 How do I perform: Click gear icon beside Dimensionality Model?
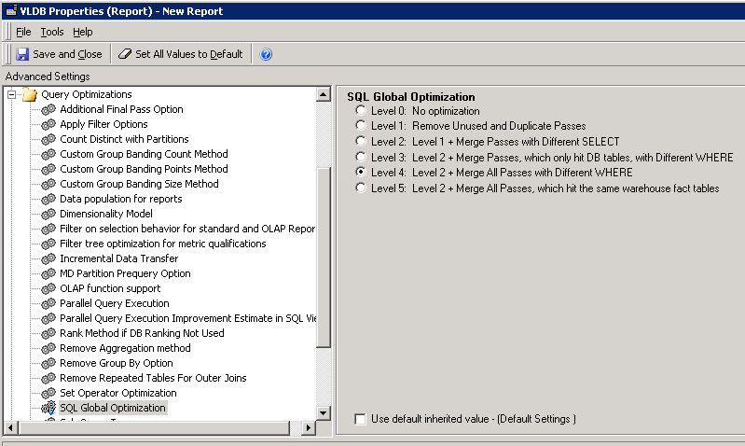(49, 214)
